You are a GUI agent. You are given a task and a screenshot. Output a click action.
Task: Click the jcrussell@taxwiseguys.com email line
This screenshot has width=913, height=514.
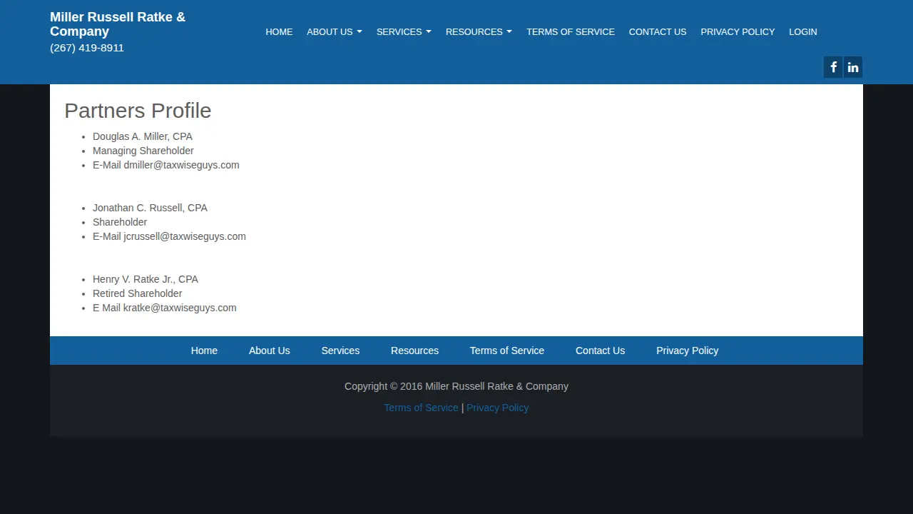[169, 236]
